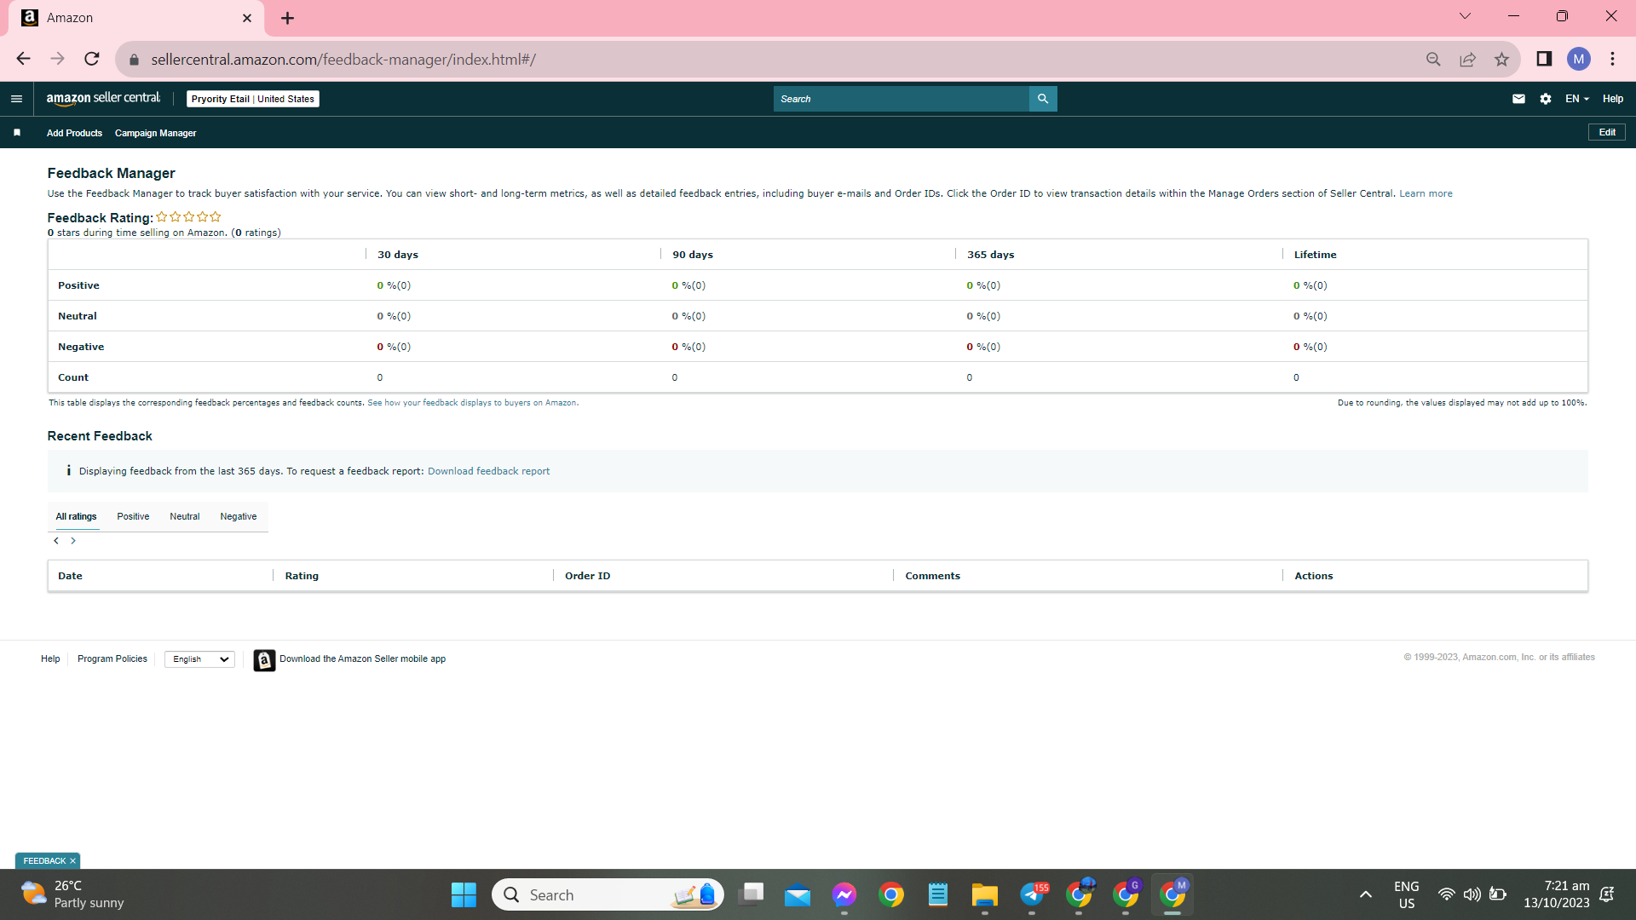Click the Feedback Rating stars
Screen dimensions: 1636x920
(188, 217)
